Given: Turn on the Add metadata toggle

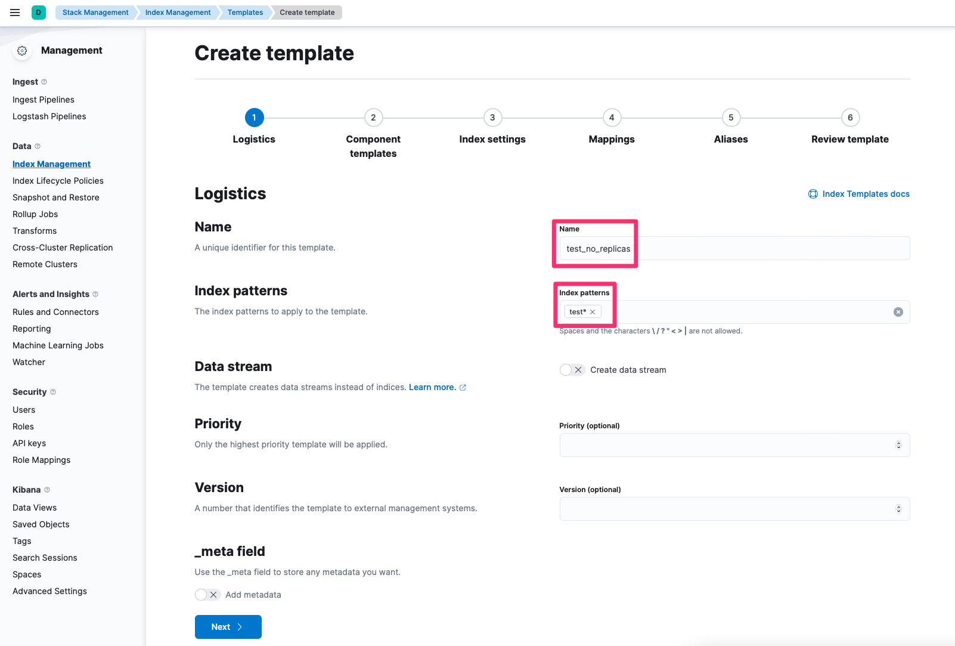Looking at the screenshot, I should pos(207,595).
